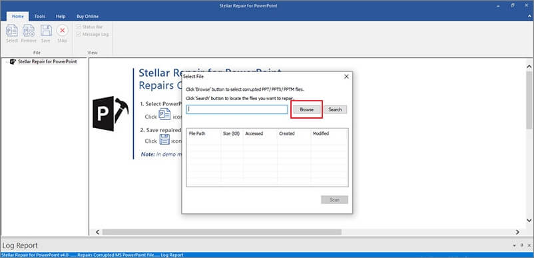Toggle the Status Bar checkbox
Screen dimensions: 534x258
pos(79,27)
